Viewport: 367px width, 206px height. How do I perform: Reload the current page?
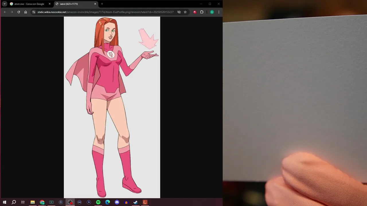pos(19,12)
